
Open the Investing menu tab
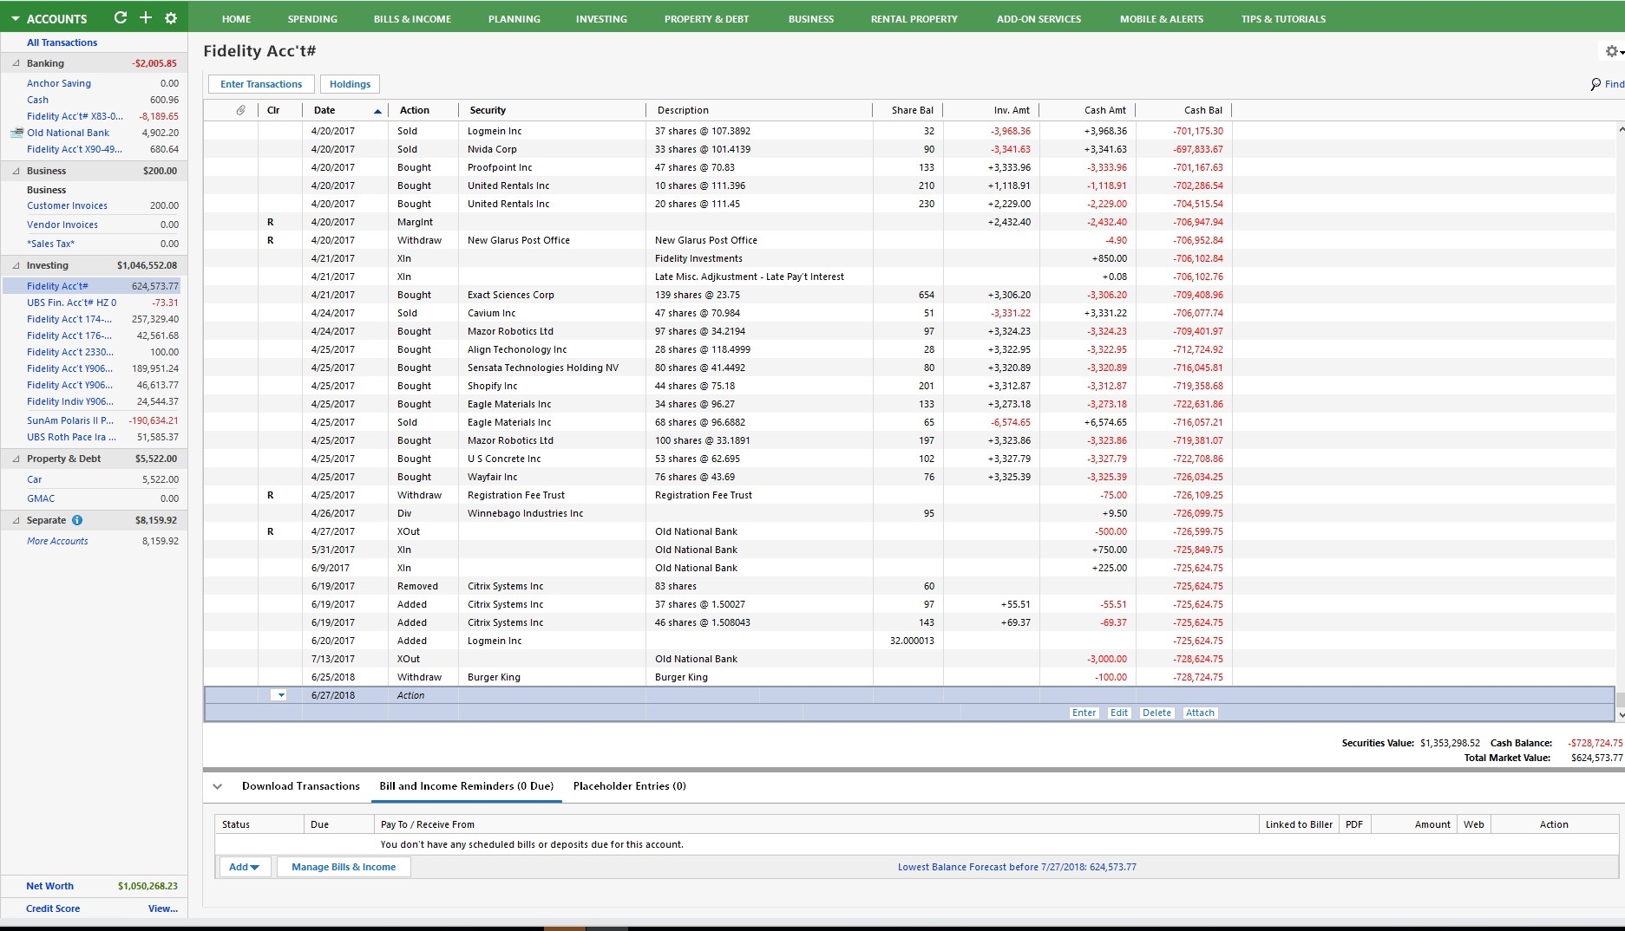(601, 19)
